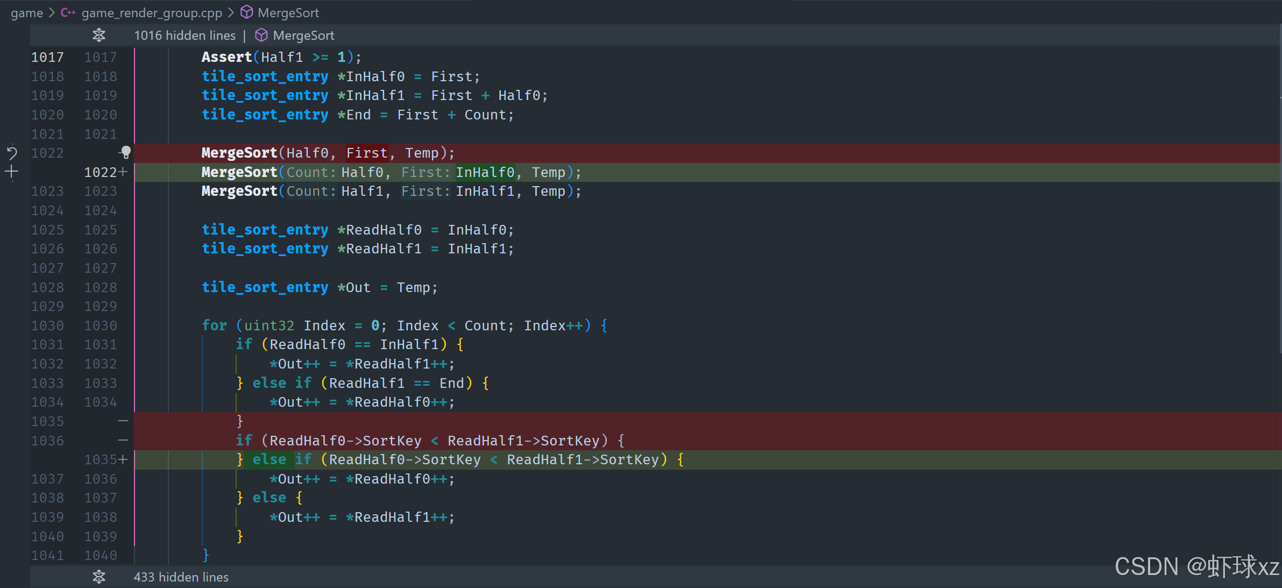Open the game folder breadcrumb dropdown
Screen dimensions: 1282x588
coord(27,12)
